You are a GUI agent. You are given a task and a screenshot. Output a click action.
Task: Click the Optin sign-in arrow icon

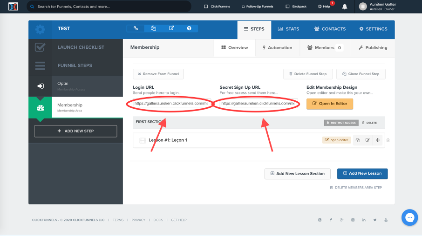tap(41, 86)
